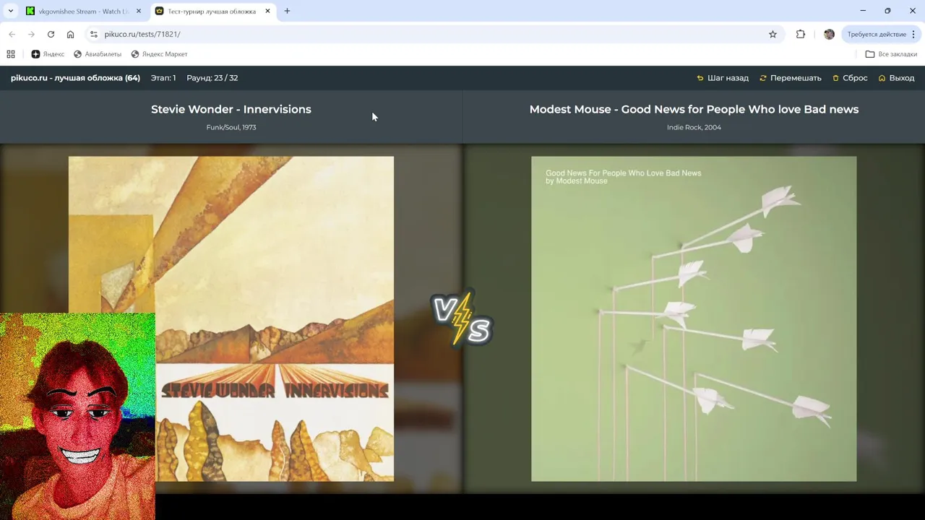Bookmark this page with the star icon
925x520 pixels.
773,34
